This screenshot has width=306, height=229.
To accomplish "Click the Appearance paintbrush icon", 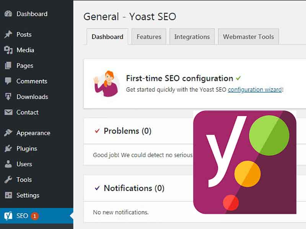I will pyautogui.click(x=8, y=133).
